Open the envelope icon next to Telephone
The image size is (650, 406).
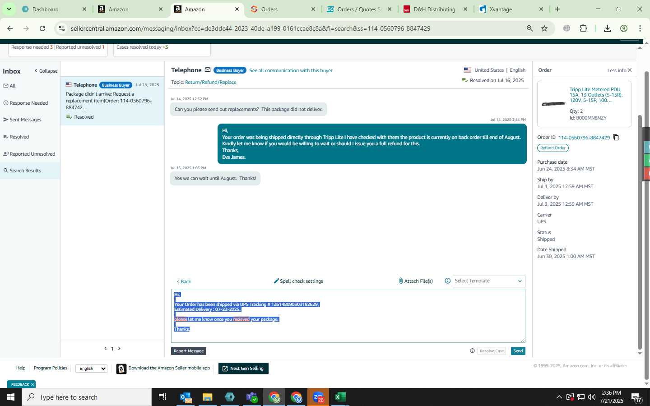click(208, 70)
